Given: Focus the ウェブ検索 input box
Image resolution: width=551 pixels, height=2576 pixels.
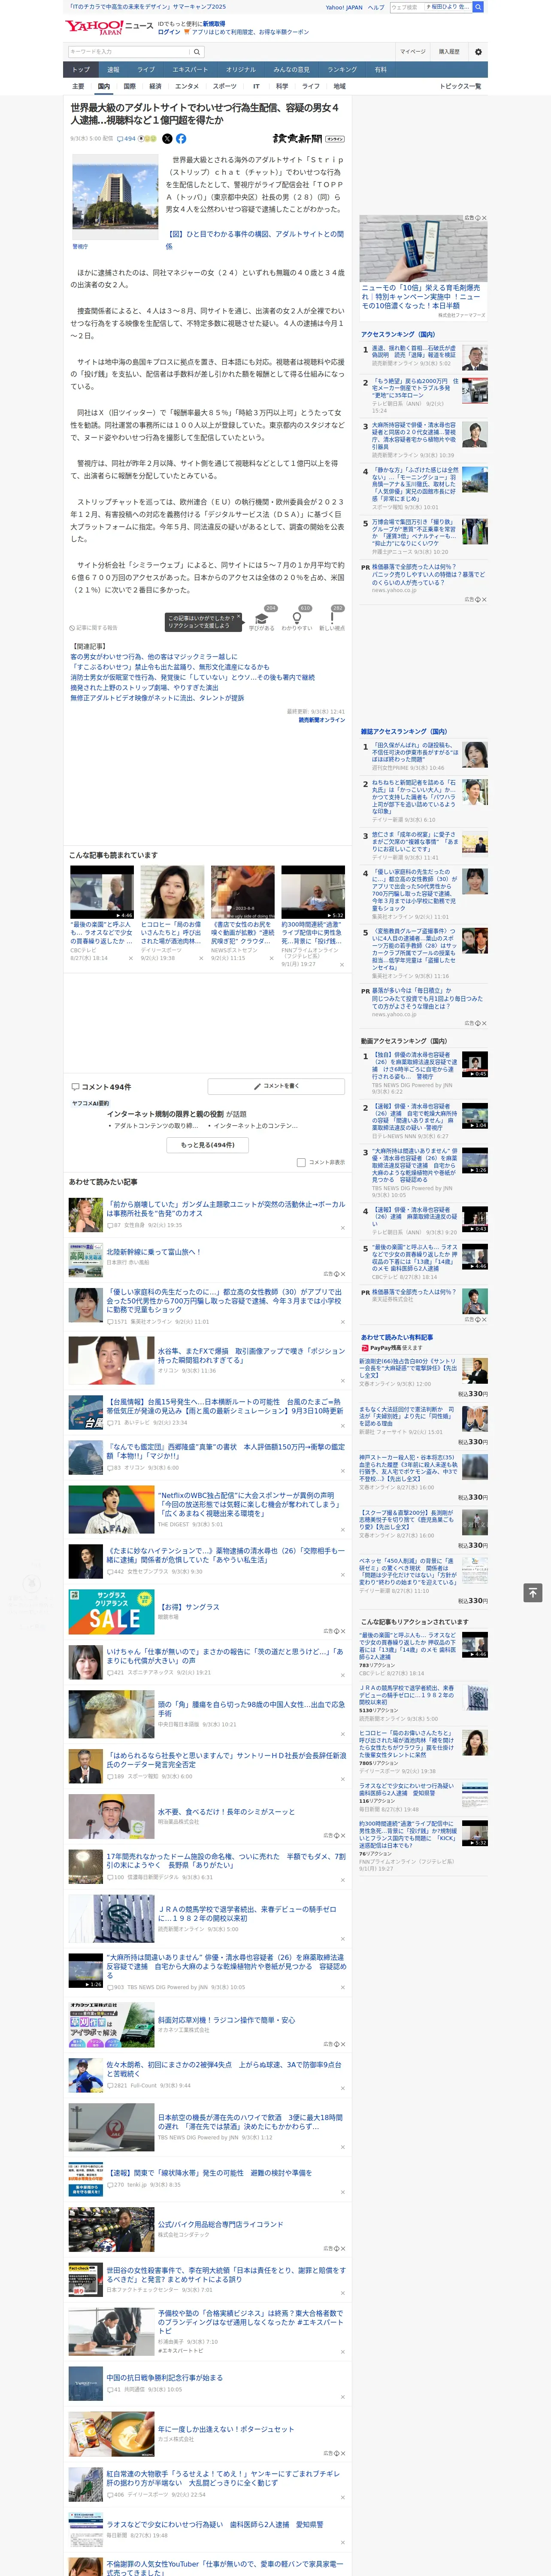Looking at the screenshot, I should point(406,7).
